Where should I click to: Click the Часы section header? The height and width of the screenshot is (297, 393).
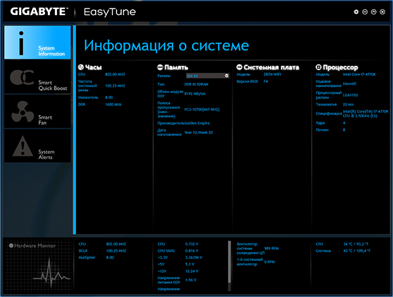[94, 67]
